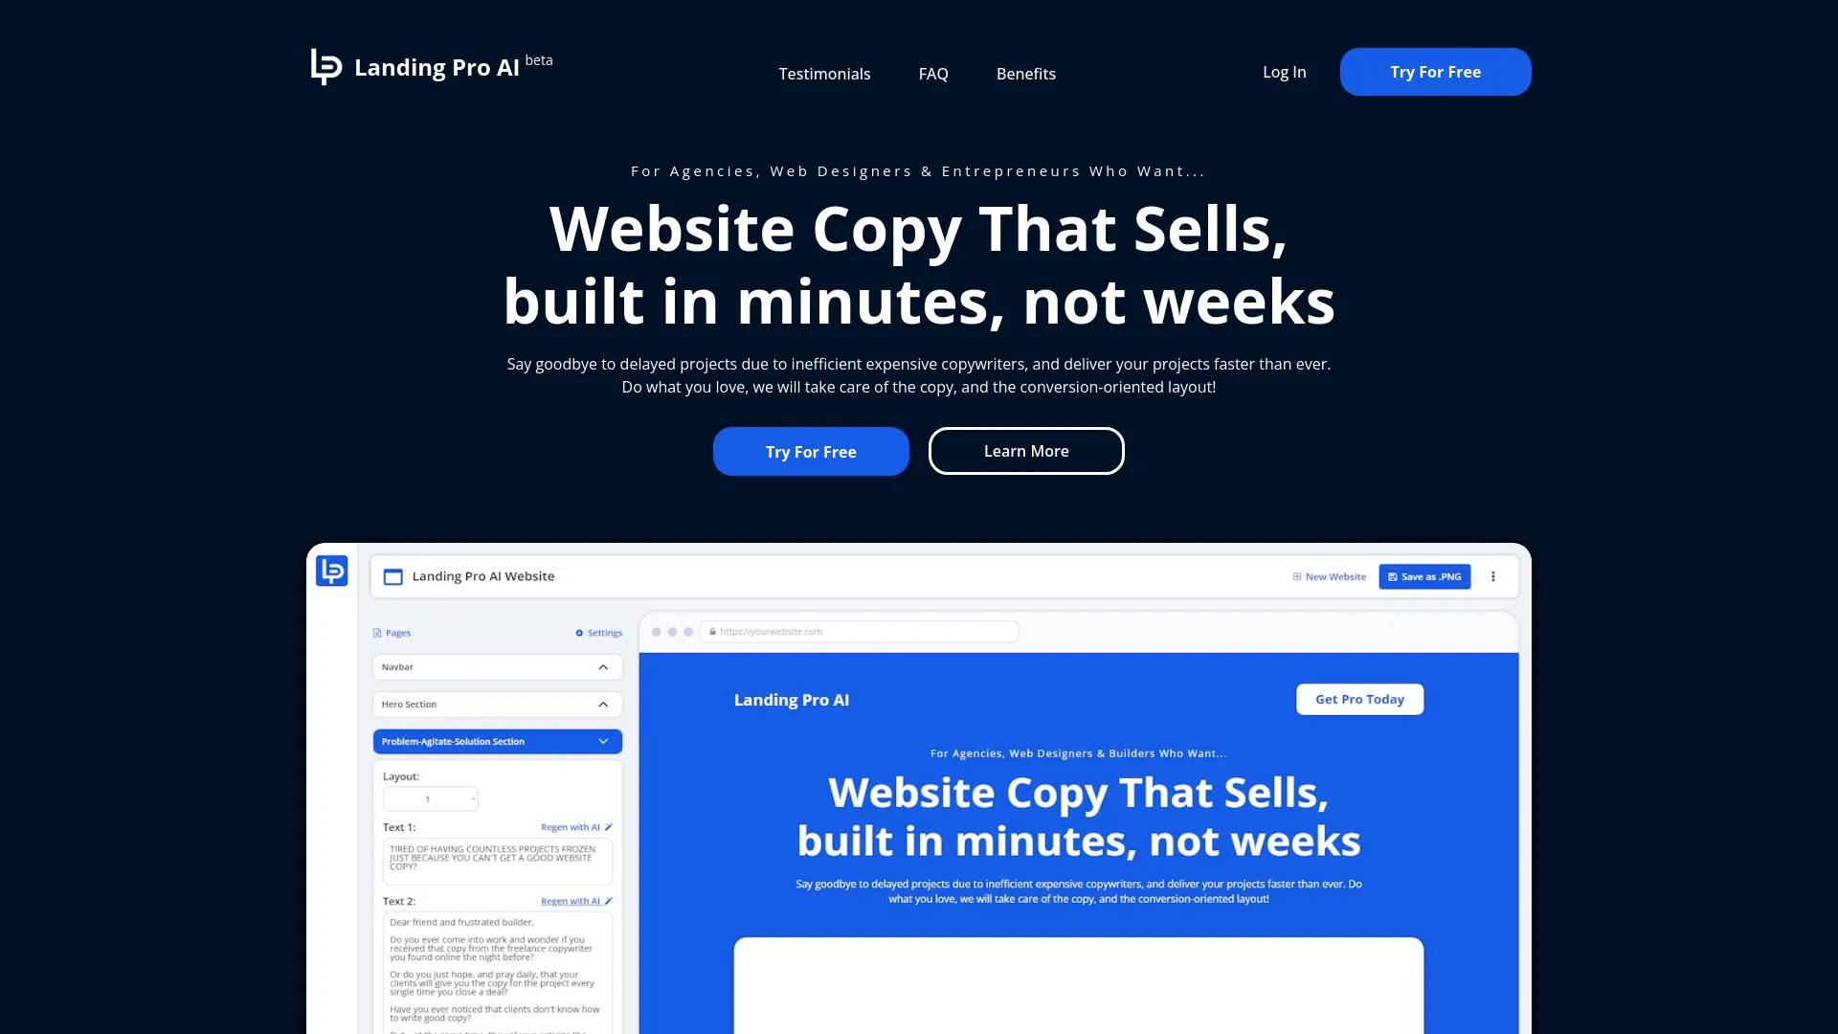Collapse the Hero Section panel
Image resolution: width=1838 pixels, height=1034 pixels.
(605, 705)
